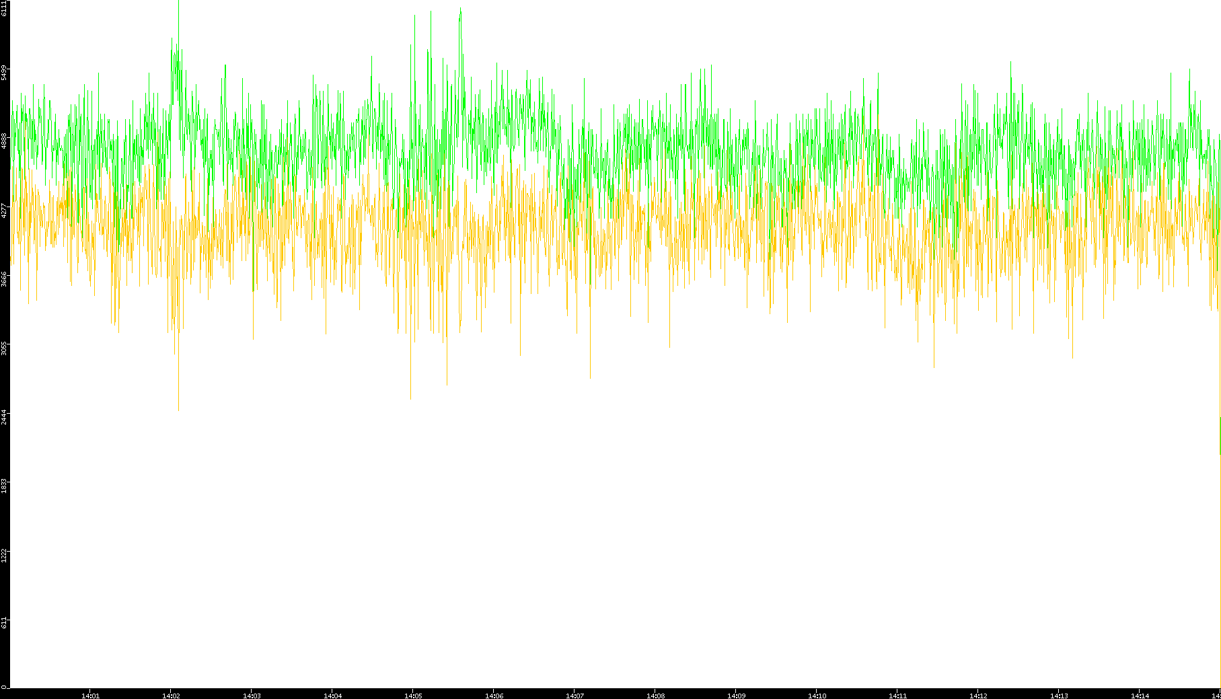The height and width of the screenshot is (699, 1221).
Task: Click the 14:13 time axis label
Action: pos(1059,696)
